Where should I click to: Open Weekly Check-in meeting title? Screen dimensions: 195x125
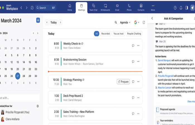[72, 44]
